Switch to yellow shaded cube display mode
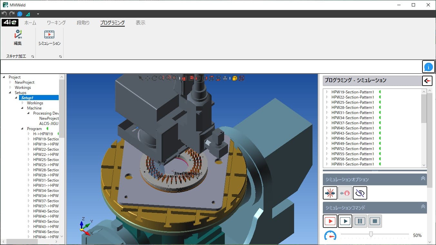 (x=235, y=78)
